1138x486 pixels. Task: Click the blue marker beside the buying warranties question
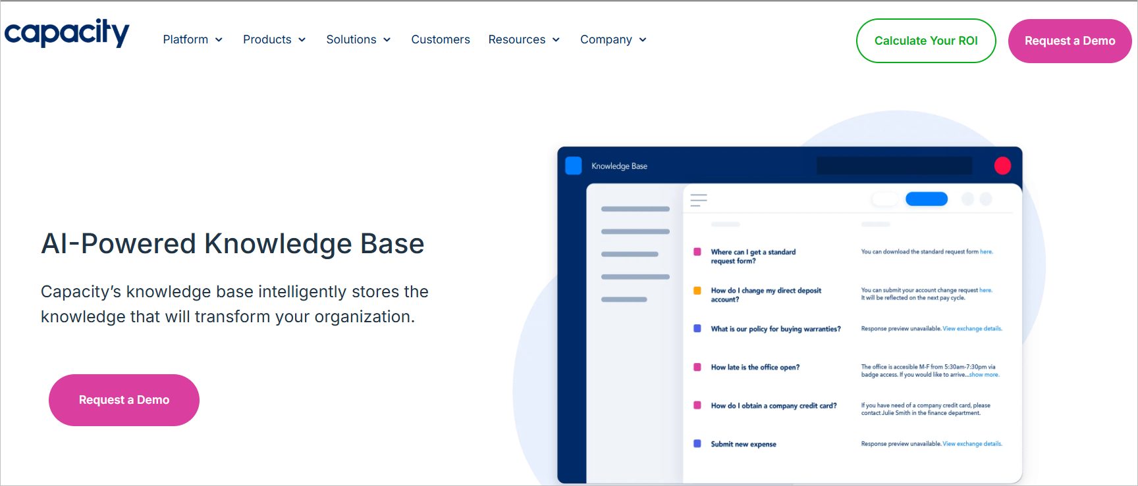tap(697, 328)
